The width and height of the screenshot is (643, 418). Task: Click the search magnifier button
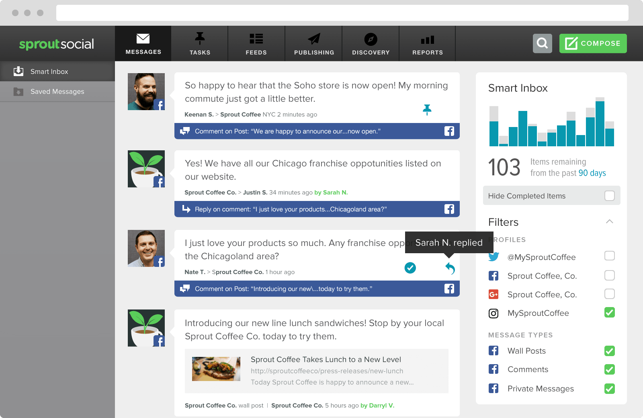pyautogui.click(x=543, y=43)
